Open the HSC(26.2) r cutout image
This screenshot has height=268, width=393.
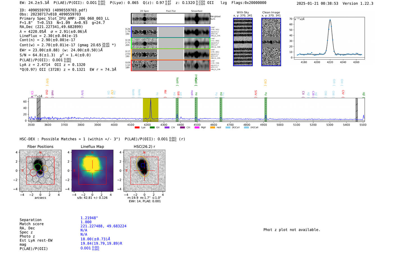point(145,171)
